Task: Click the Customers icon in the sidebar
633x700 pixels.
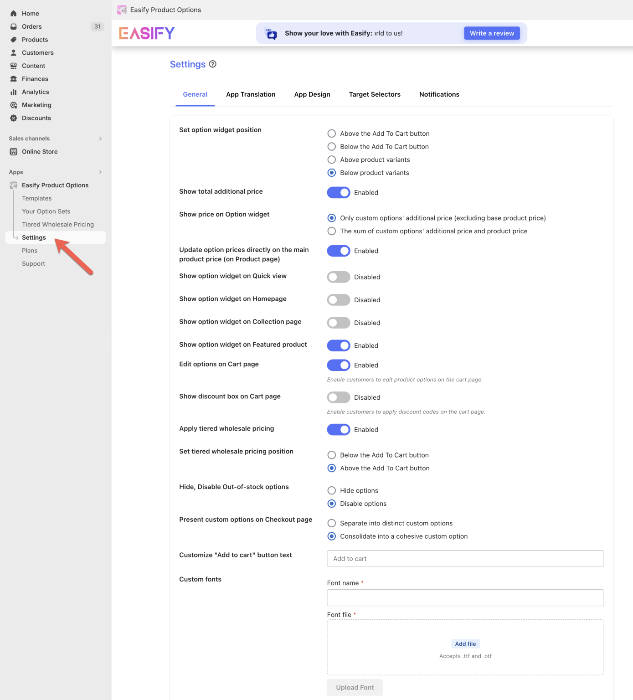Action: 14,52
